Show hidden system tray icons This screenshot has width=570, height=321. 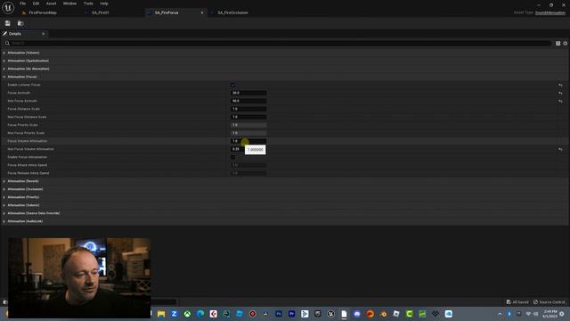pos(500,314)
